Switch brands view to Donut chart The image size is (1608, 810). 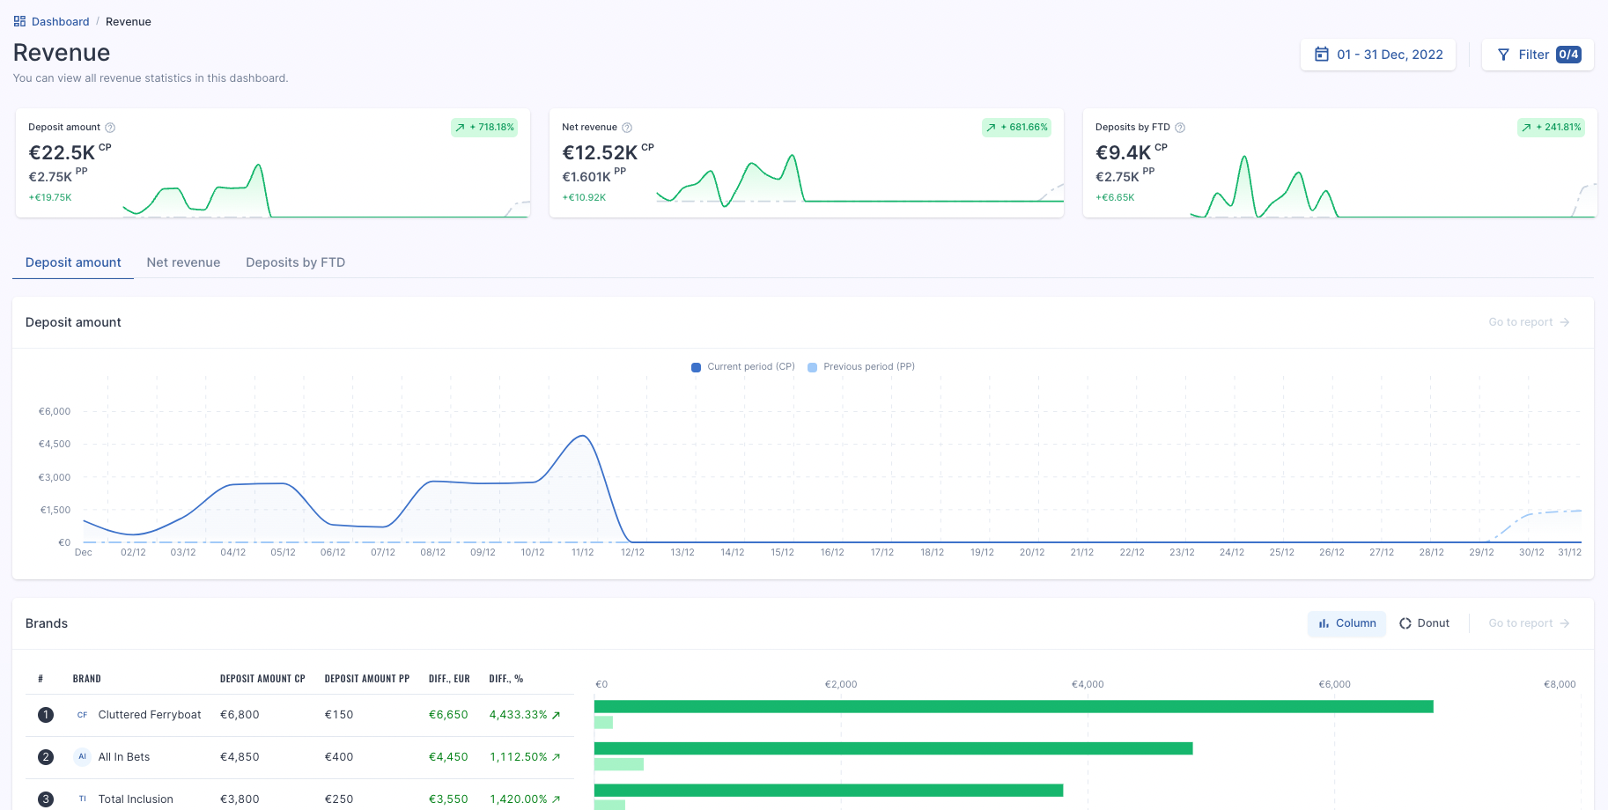click(x=1424, y=623)
